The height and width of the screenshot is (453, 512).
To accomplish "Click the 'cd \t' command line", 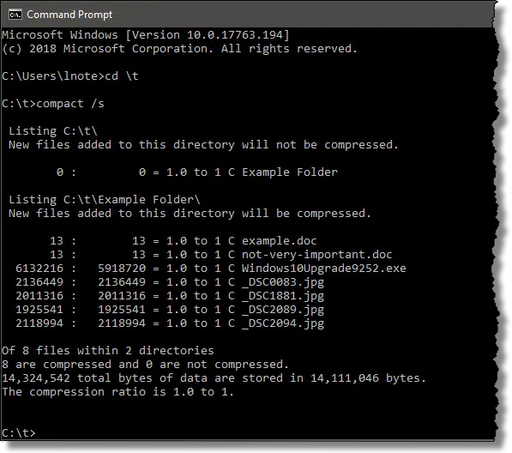I will (70, 76).
